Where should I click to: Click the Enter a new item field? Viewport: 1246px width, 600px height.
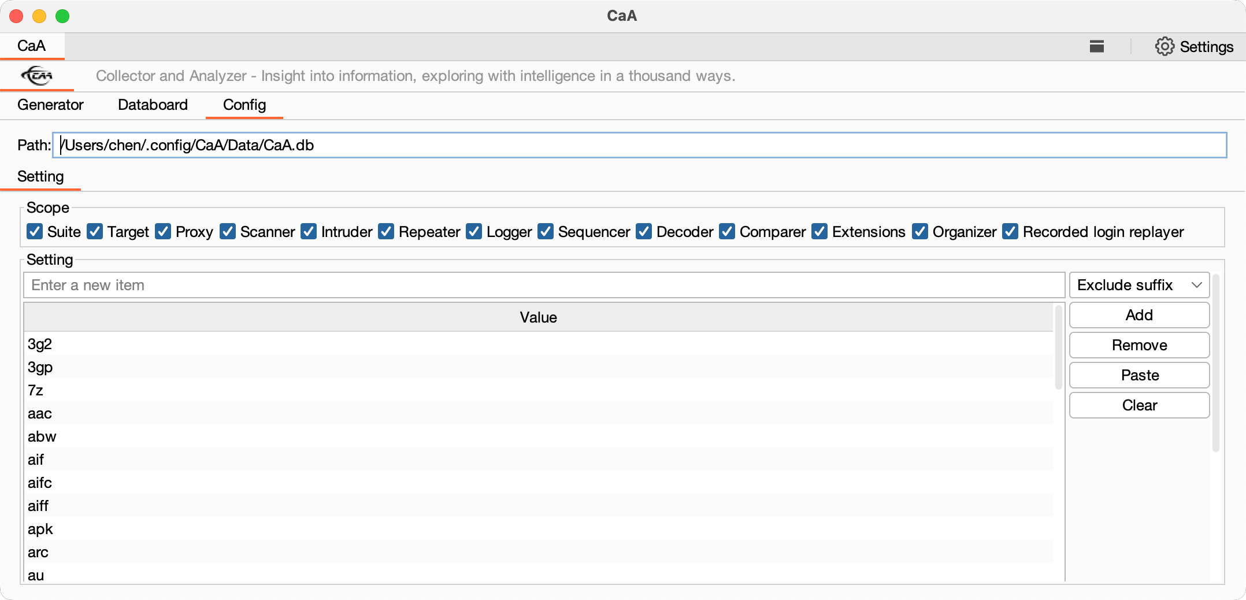tap(544, 285)
